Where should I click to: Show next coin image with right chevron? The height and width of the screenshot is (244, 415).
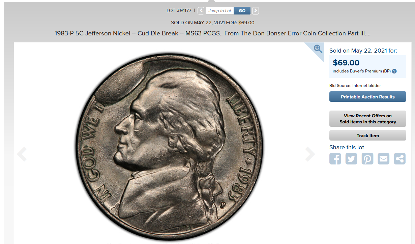pyautogui.click(x=309, y=154)
